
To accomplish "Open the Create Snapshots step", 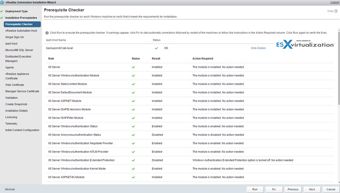I will [x=16, y=104].
